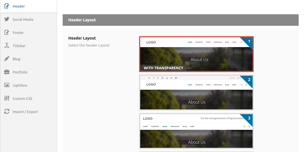Click the bold Header Layout option label
The height and width of the screenshot is (152, 304).
tap(82, 38)
